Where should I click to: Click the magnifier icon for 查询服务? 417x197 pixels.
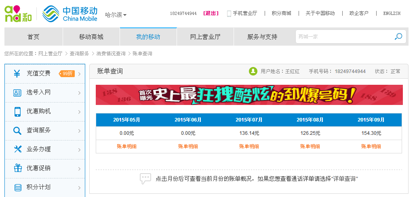point(17,130)
